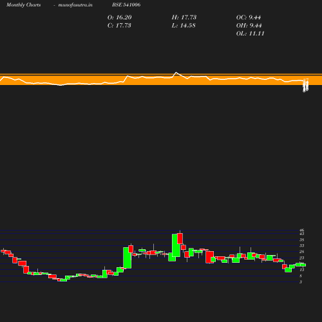Click the close value 'C: 17.73'
Screen dimensions: 322x322
[119, 26]
